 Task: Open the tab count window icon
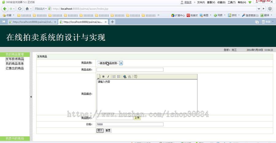(x=257, y=22)
